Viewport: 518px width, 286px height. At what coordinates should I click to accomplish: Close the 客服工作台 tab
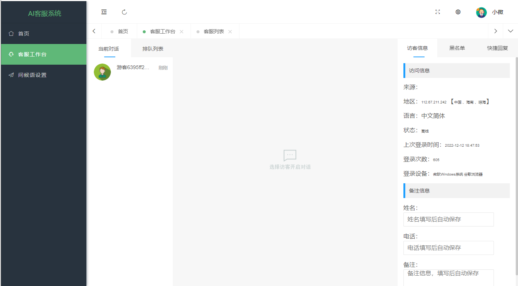182,32
